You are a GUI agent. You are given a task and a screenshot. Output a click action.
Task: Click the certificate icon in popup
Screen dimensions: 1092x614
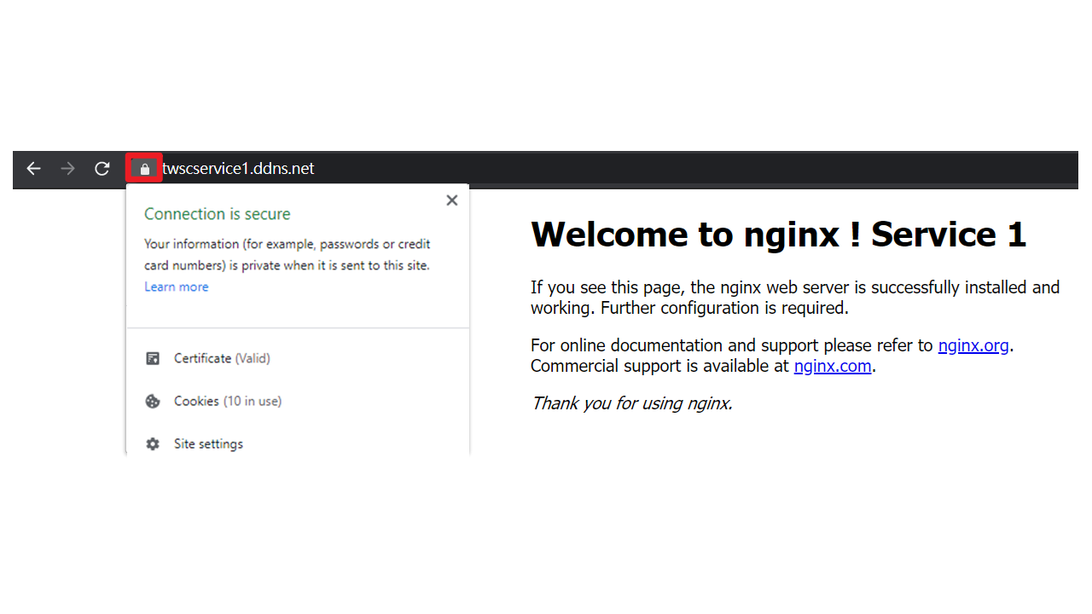point(153,358)
